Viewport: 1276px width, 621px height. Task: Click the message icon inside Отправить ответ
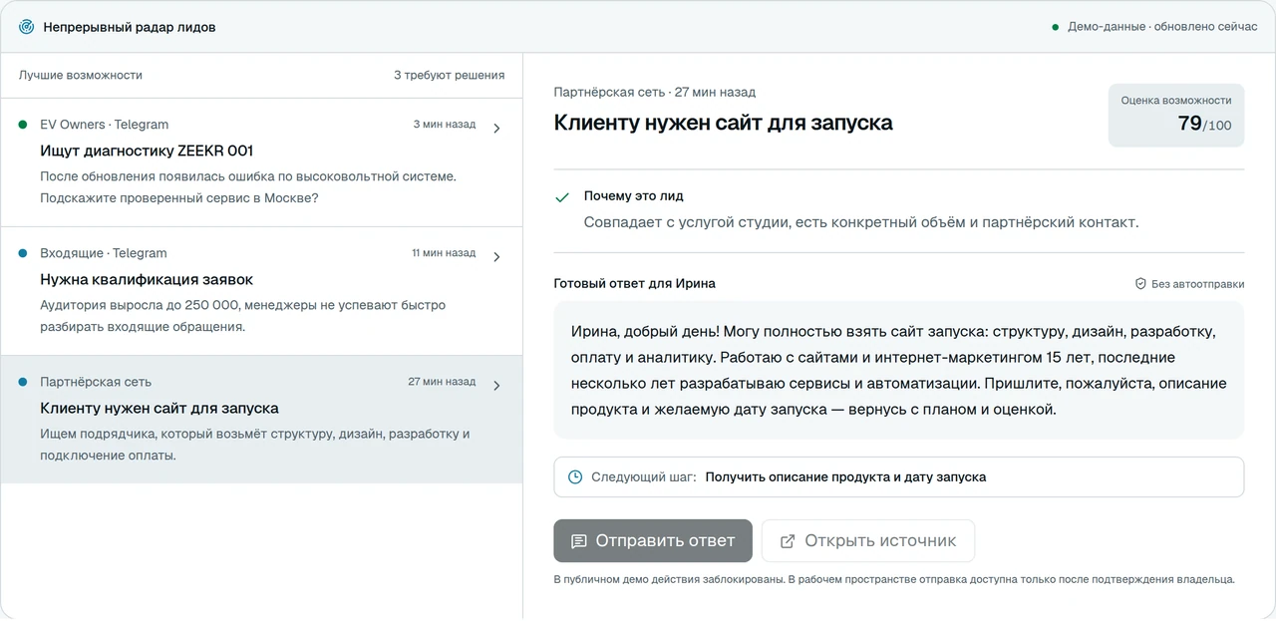pos(579,541)
